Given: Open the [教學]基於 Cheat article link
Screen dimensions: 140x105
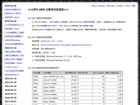Looking at the screenshot, I should [12, 29].
